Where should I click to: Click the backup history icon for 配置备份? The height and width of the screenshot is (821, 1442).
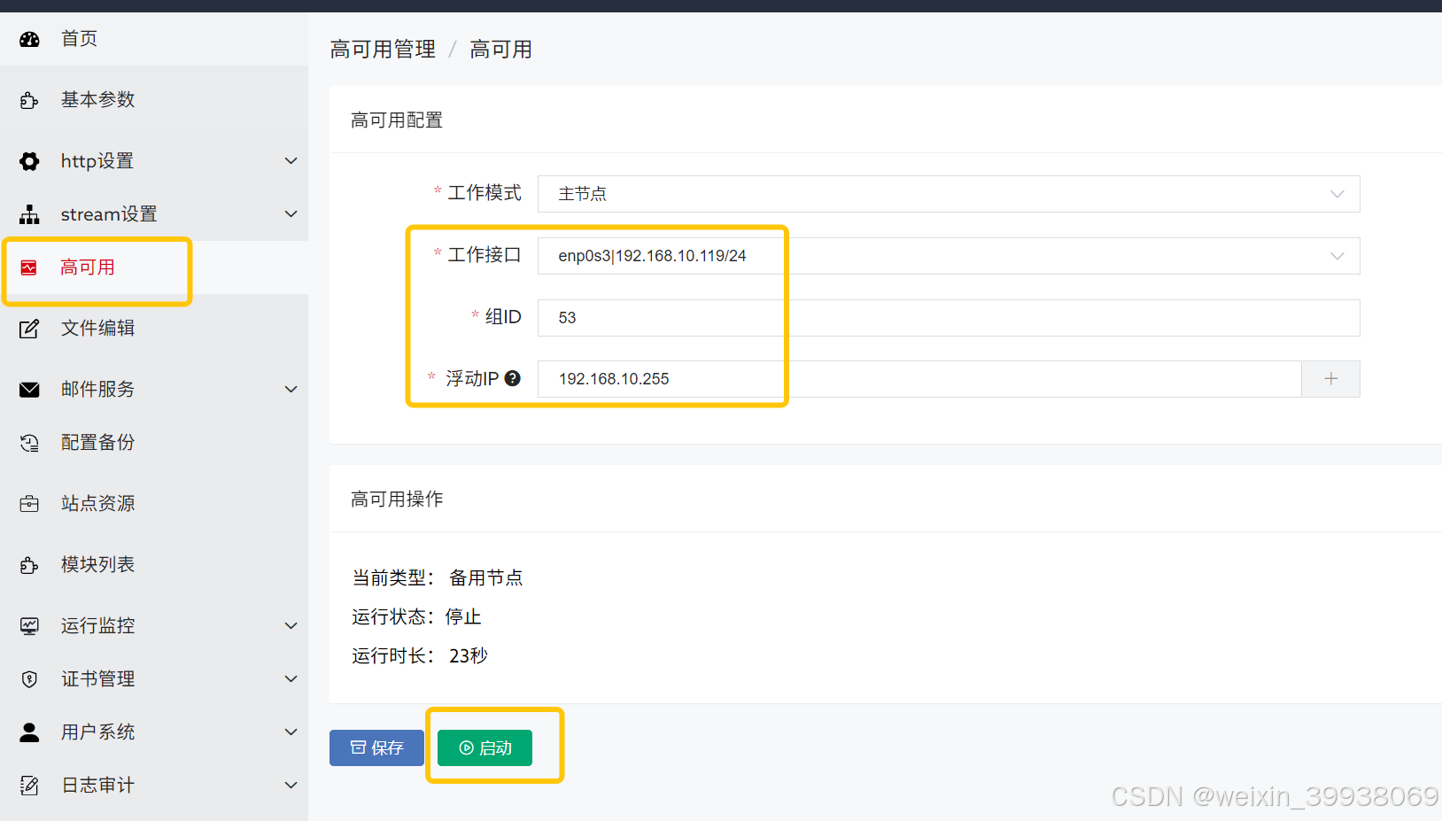coord(29,443)
